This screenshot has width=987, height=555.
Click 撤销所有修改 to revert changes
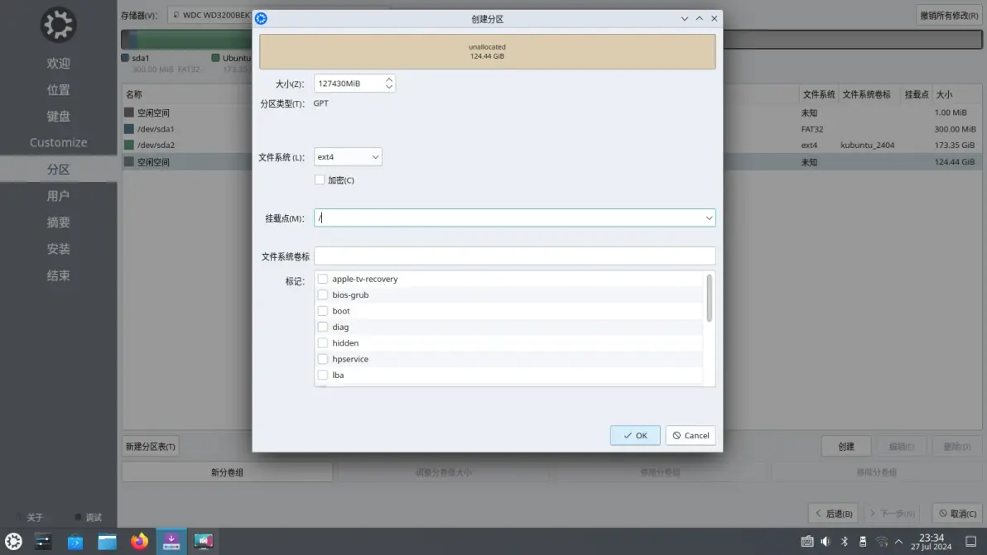(947, 15)
